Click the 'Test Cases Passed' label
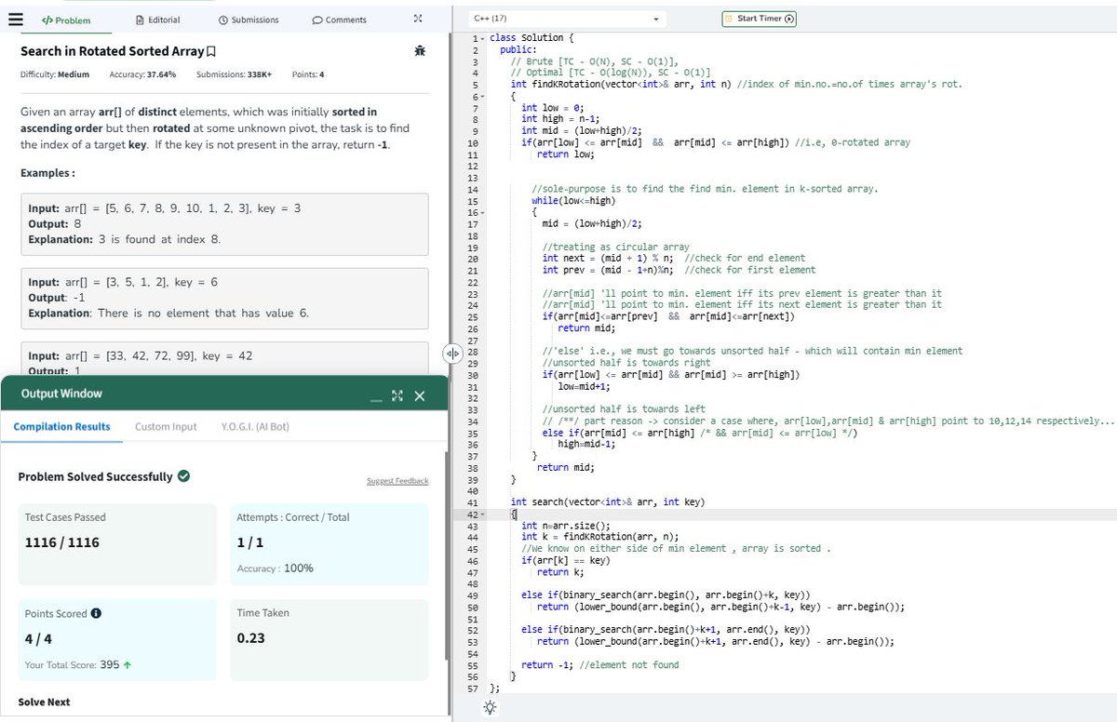 pos(65,517)
